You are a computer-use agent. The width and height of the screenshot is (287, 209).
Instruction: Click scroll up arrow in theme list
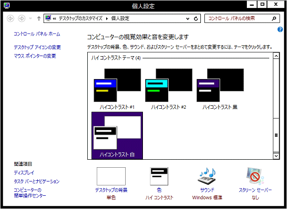[276, 56]
